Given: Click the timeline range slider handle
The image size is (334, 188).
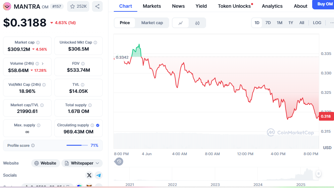Looking at the screenshot, I should (319, 174).
